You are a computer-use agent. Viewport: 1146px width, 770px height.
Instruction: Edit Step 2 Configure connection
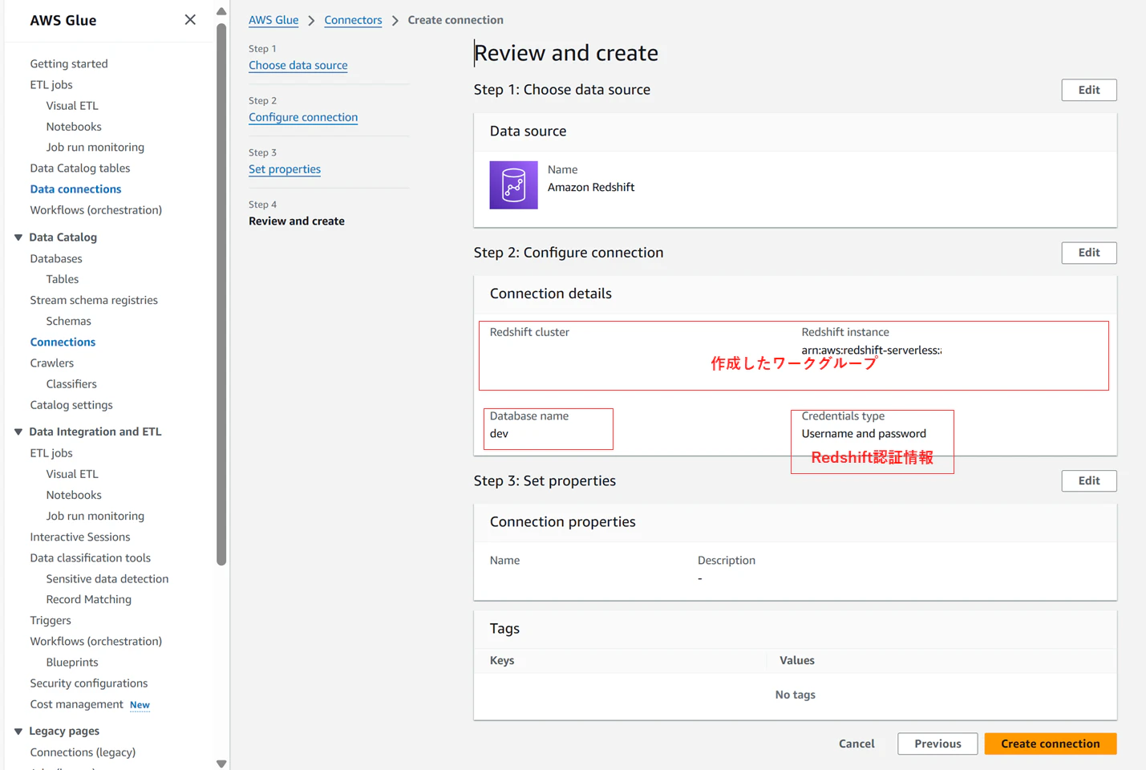[1089, 253]
